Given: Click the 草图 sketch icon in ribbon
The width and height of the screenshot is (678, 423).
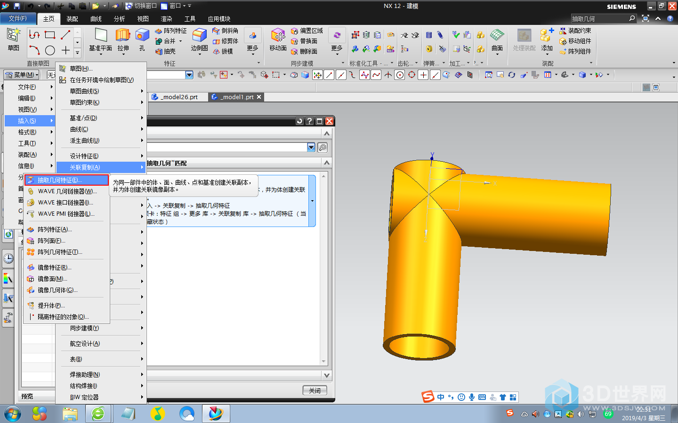Looking at the screenshot, I should pyautogui.click(x=13, y=39).
